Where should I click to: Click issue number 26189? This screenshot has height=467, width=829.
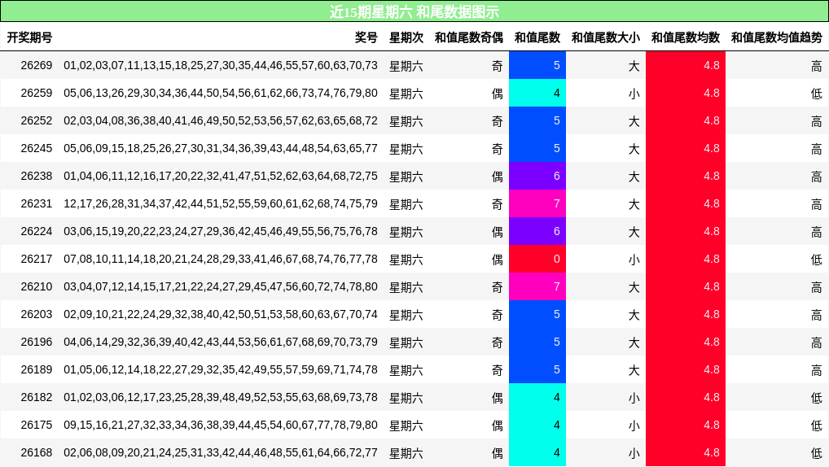coord(37,369)
